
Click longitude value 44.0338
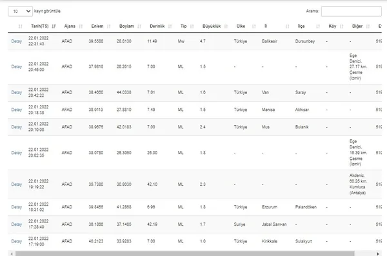[124, 92]
